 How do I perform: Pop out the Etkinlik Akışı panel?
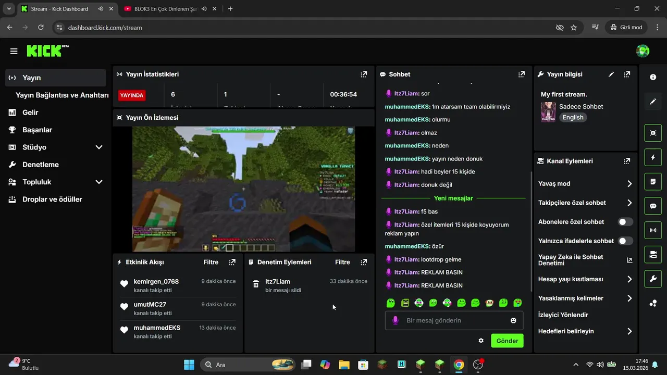[x=232, y=262]
